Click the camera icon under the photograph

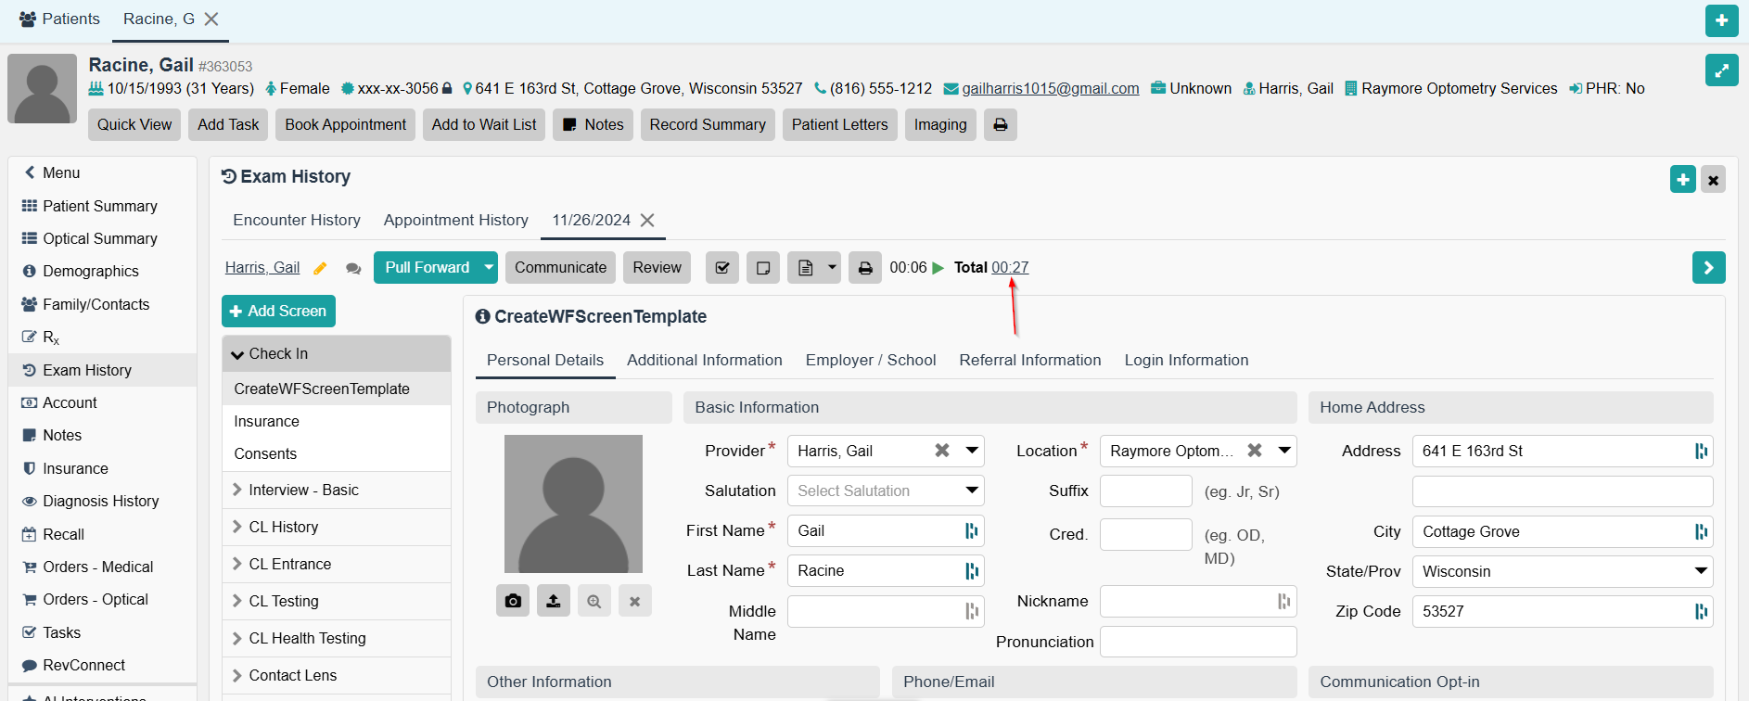coord(513,601)
